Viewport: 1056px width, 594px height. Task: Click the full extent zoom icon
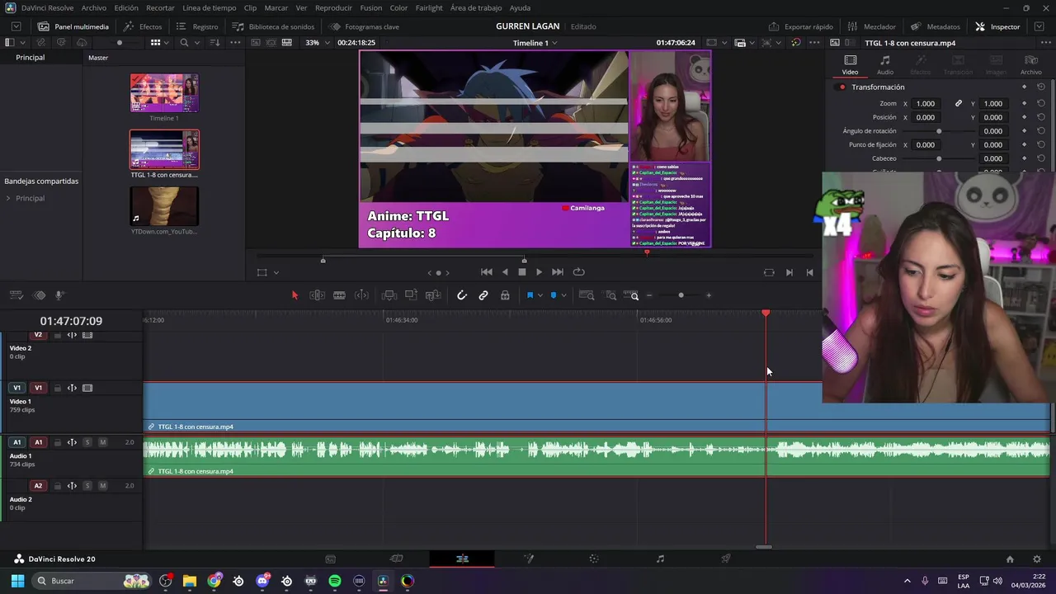click(x=587, y=295)
